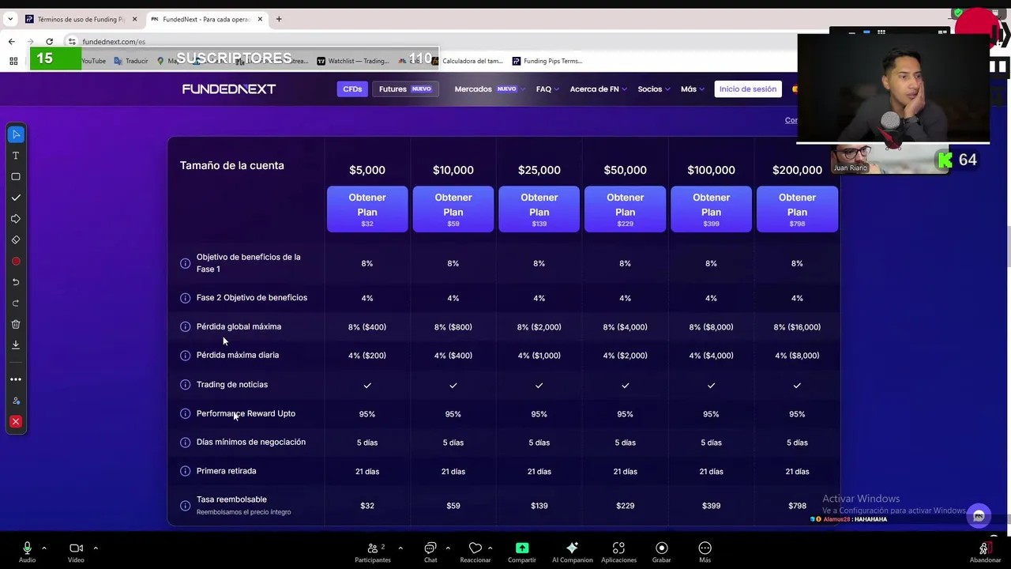
Task: Click the info icon for Pérdida máxima diaria
Action: 185,356
